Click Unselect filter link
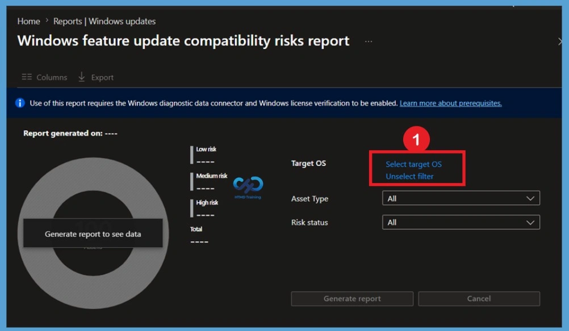 (x=409, y=176)
